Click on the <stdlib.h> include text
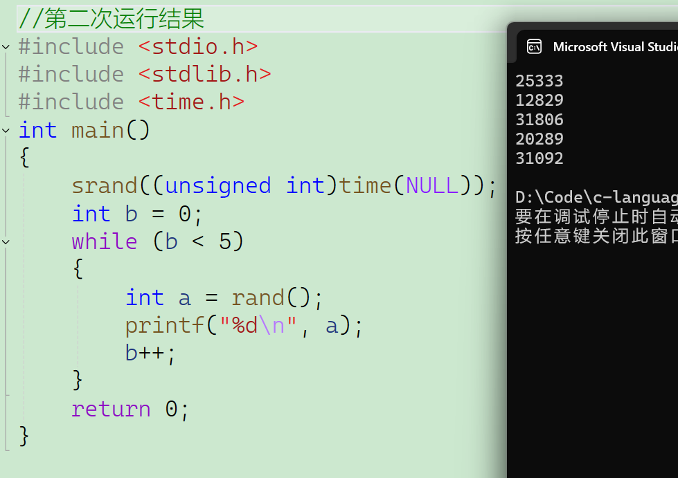The image size is (678, 478). (204, 74)
